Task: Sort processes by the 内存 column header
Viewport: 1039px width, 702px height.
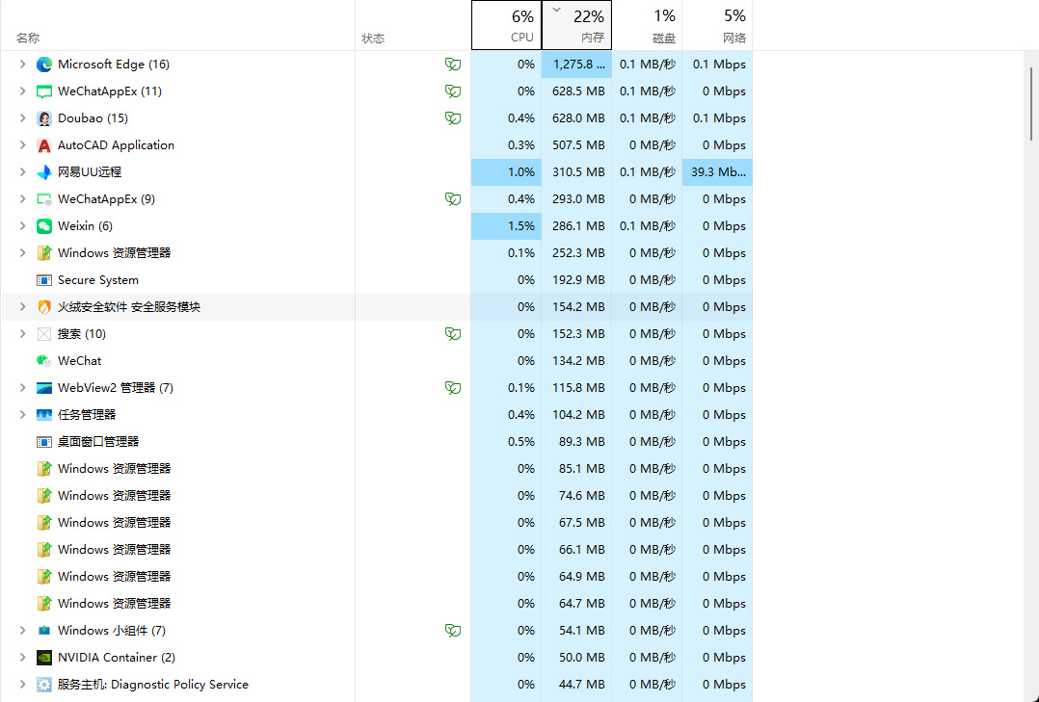Action: [x=576, y=26]
